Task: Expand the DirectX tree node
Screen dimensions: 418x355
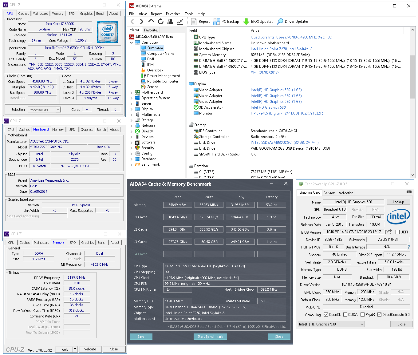Action: point(132,131)
